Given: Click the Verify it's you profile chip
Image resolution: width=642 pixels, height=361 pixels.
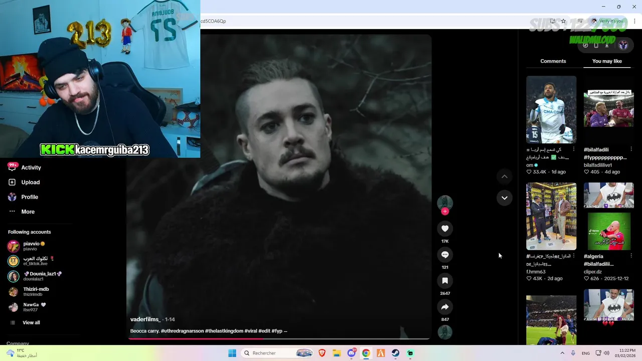Looking at the screenshot, I should pyautogui.click(x=608, y=21).
